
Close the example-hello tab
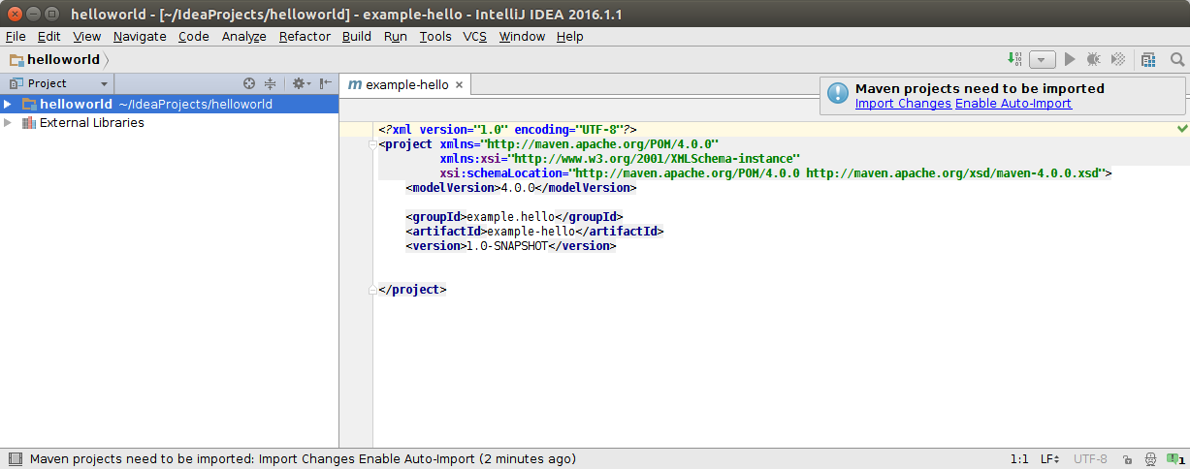coord(459,84)
